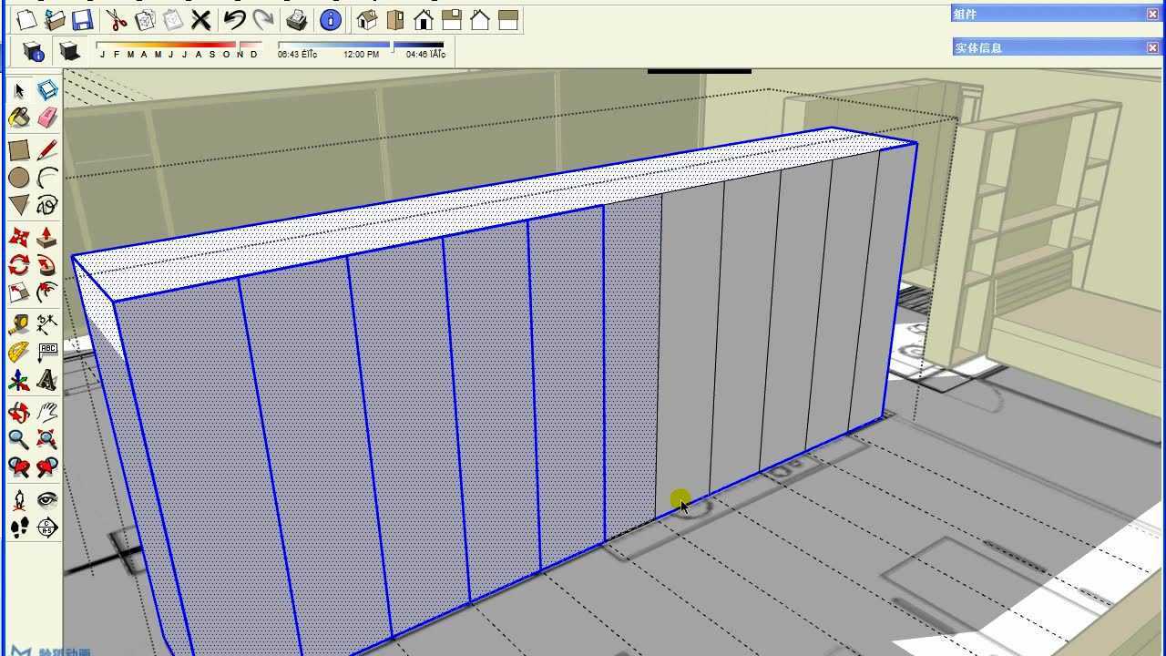
Task: Select the Push/Pull tool
Action: point(47,235)
